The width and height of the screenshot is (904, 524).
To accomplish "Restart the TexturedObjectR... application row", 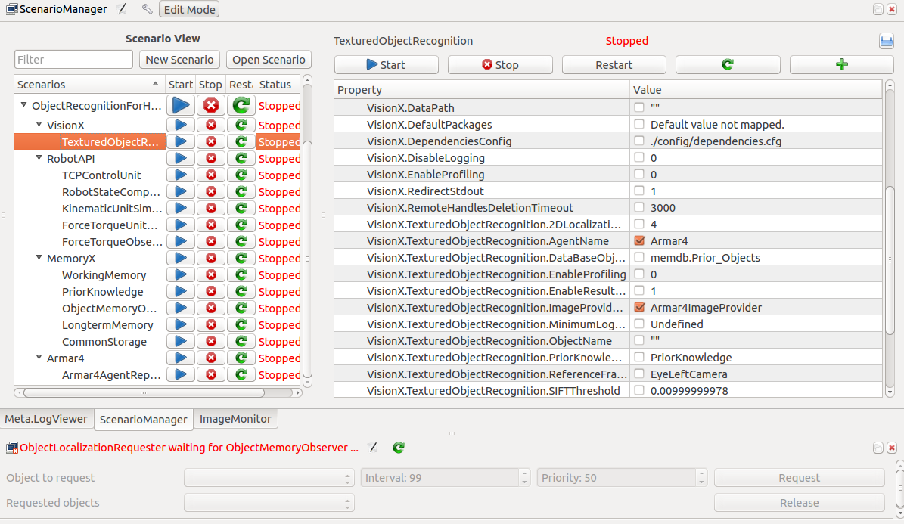I will click(x=241, y=142).
